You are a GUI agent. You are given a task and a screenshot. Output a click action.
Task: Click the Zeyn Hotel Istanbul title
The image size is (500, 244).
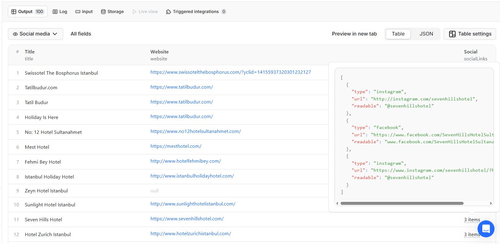pyautogui.click(x=46, y=191)
